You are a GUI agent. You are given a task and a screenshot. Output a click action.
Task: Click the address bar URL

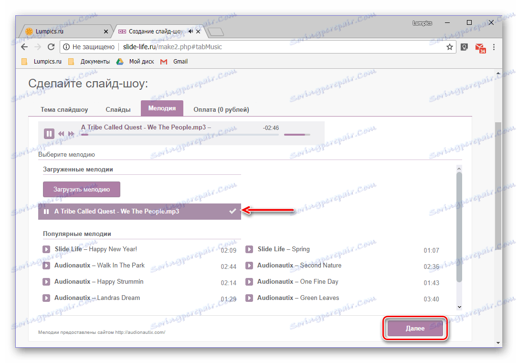pyautogui.click(x=172, y=47)
